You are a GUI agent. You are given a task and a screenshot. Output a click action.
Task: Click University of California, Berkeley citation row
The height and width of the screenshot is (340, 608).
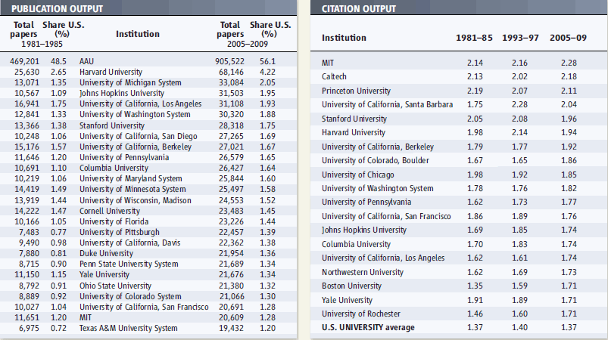(378, 147)
